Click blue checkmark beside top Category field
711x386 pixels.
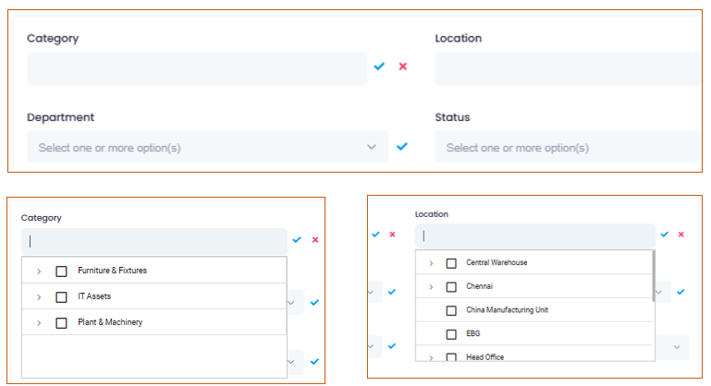(x=379, y=66)
